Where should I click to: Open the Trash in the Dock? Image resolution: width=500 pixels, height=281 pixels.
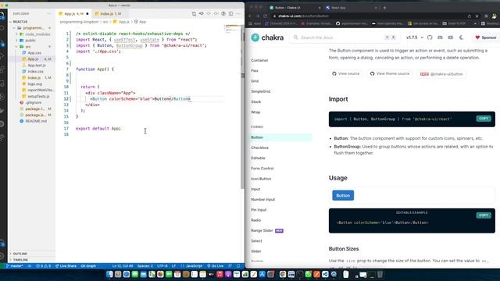click(380, 274)
